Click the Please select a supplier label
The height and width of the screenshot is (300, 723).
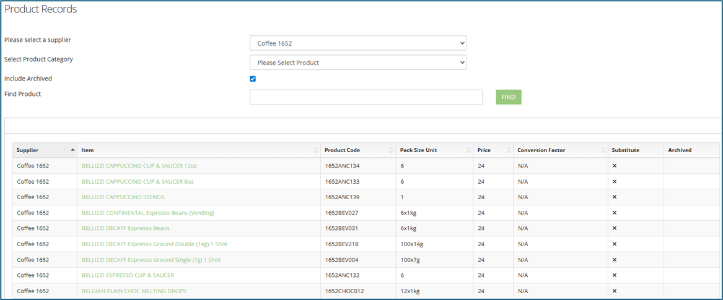point(38,40)
